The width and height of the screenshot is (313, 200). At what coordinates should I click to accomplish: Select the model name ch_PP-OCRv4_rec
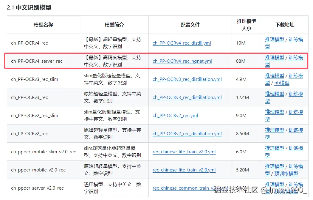click(29, 43)
